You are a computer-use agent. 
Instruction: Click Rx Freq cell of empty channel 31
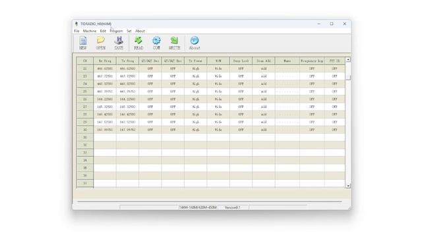[x=105, y=138]
